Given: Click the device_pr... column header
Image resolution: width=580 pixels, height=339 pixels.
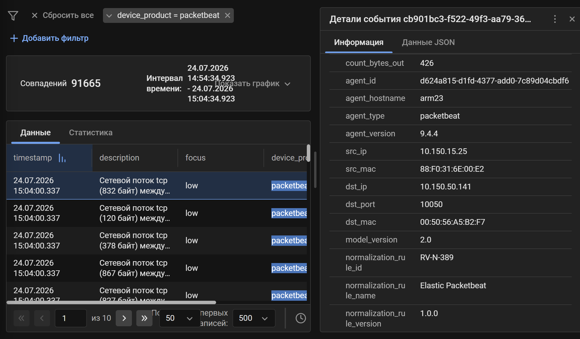Looking at the screenshot, I should (x=289, y=158).
